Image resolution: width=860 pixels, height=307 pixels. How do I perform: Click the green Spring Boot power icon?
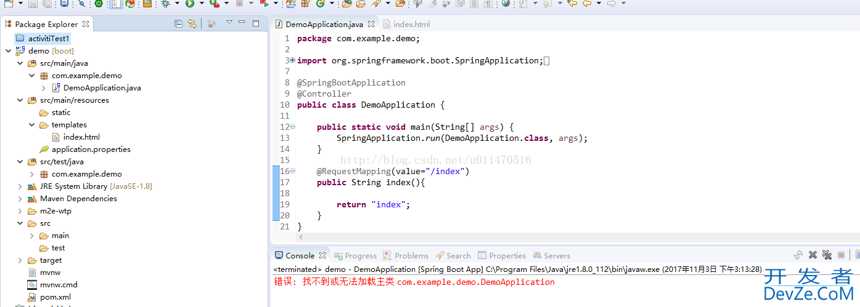(x=99, y=4)
